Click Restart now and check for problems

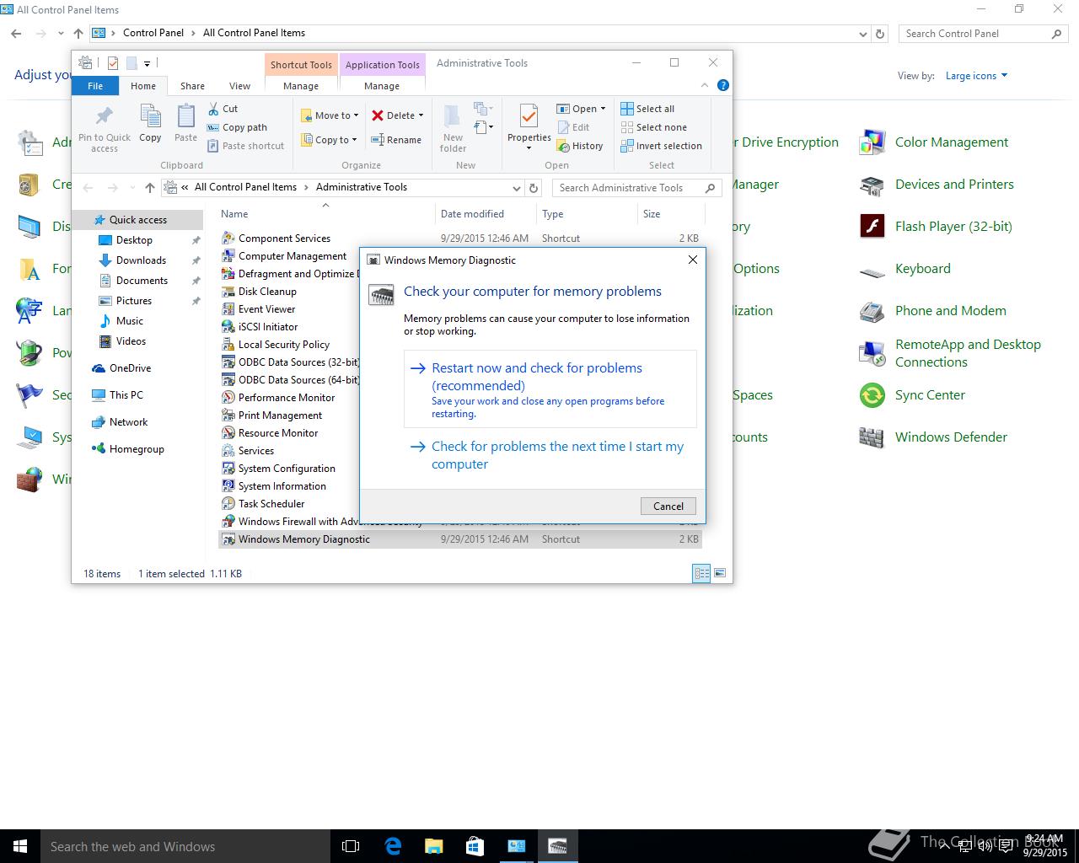pos(550,389)
